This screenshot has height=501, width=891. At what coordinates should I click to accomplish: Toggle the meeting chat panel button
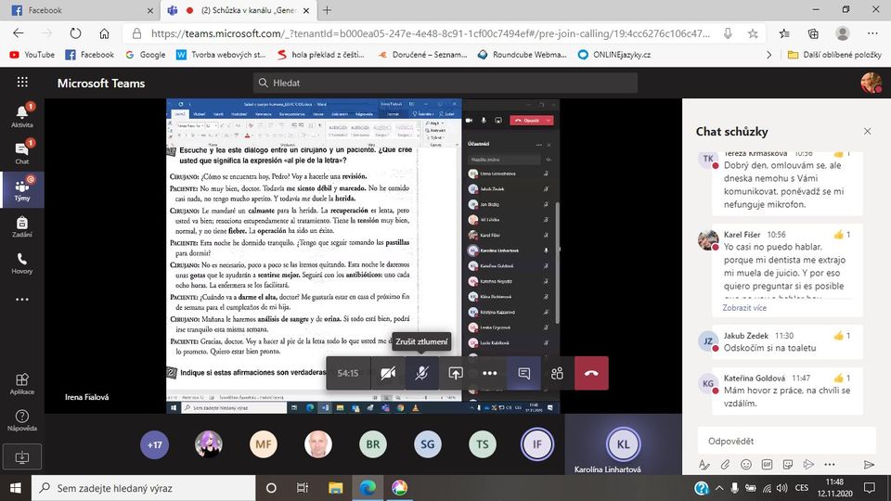coord(524,373)
